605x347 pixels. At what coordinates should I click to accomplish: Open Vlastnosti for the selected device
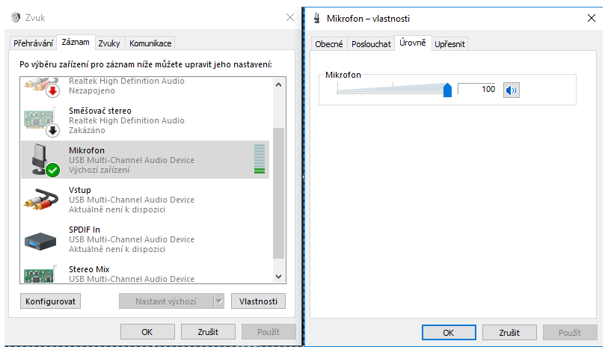pos(258,301)
